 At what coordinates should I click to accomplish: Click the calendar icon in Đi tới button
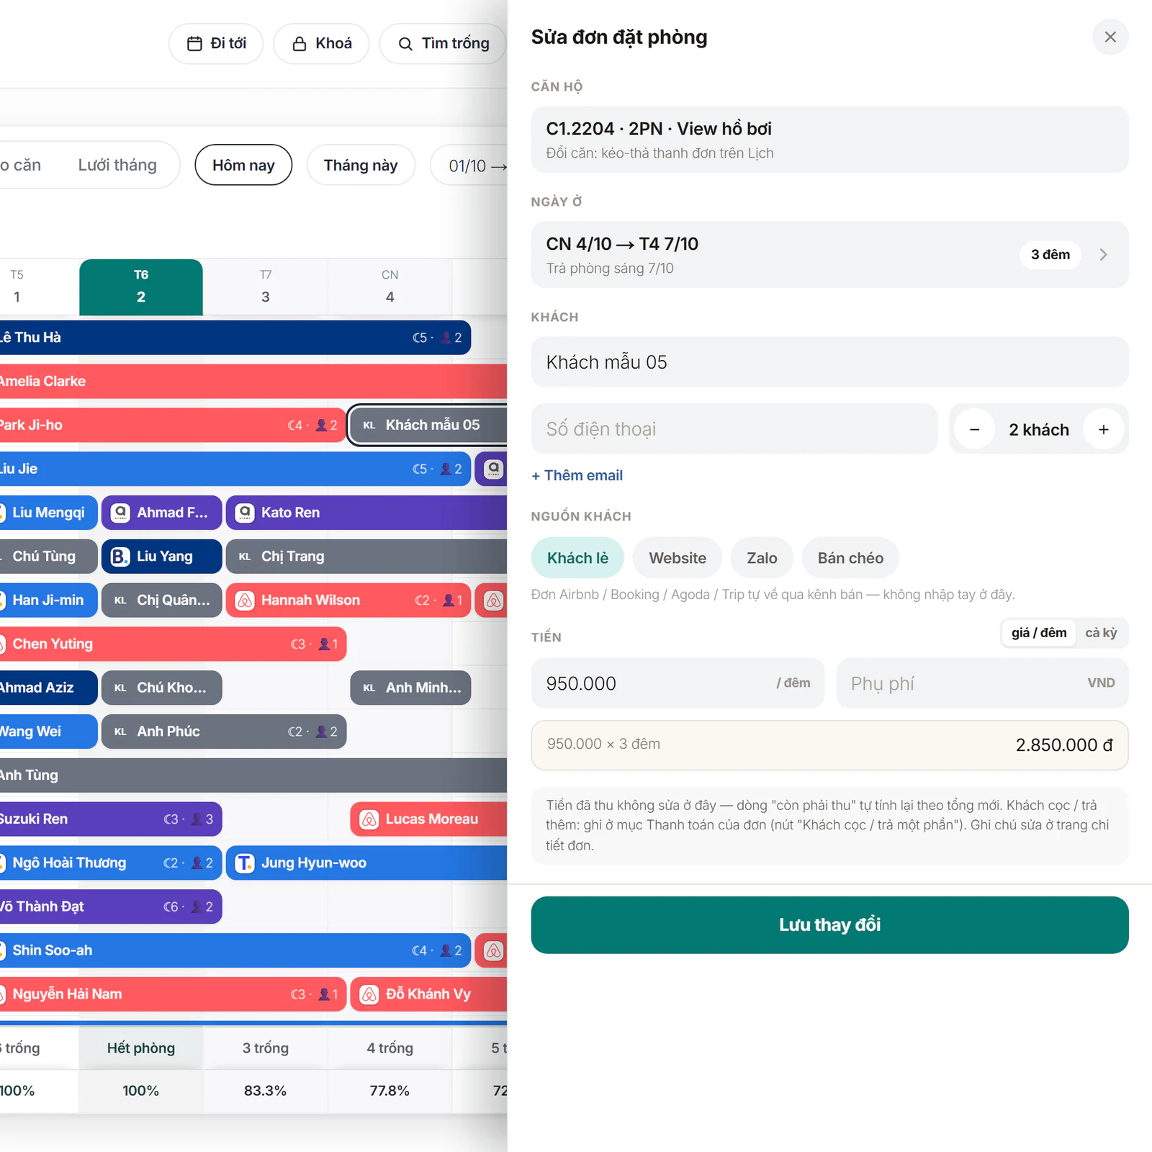[194, 44]
